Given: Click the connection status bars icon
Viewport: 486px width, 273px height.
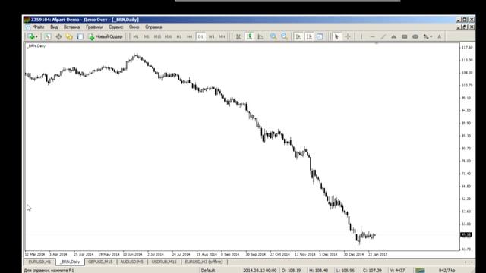Looking at the screenshot, I should (x=420, y=271).
